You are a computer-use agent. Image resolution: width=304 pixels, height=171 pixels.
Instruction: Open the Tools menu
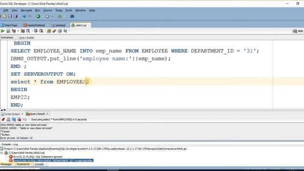click(68, 10)
